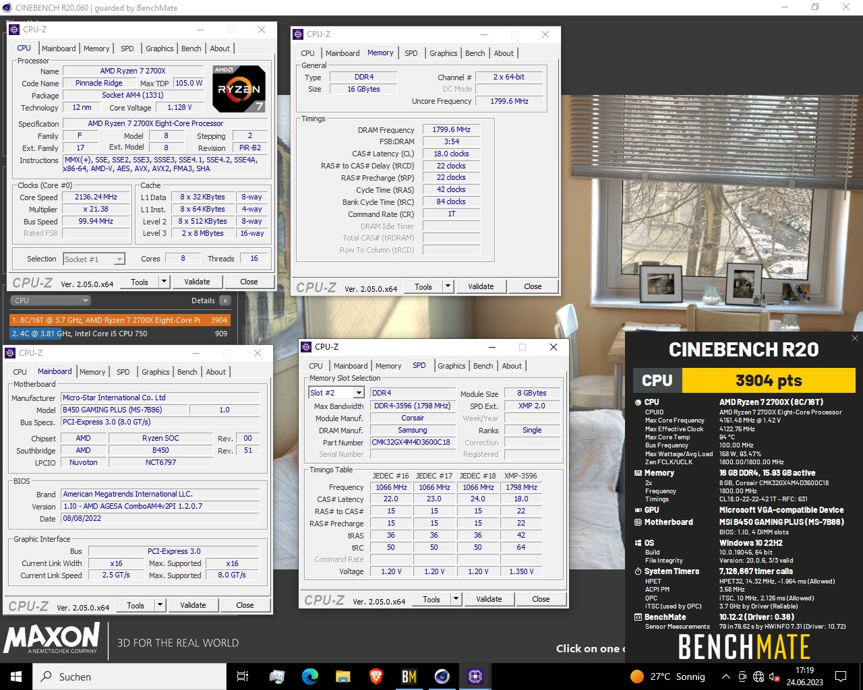Click DRAM Frequency value 1799.6 MHz
Image resolution: width=863 pixels, height=690 pixels.
(452, 130)
